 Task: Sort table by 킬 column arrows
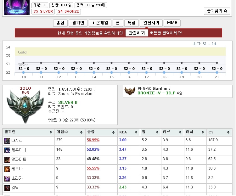click(x=157, y=132)
